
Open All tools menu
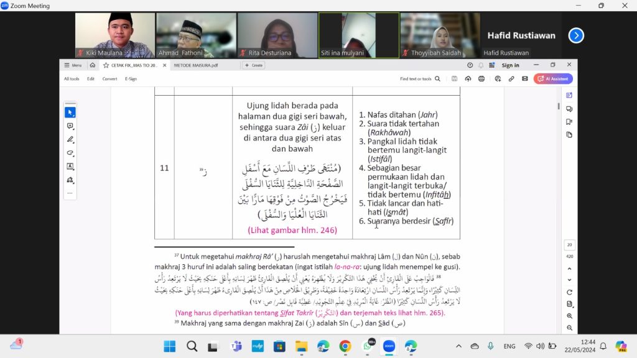(72, 79)
